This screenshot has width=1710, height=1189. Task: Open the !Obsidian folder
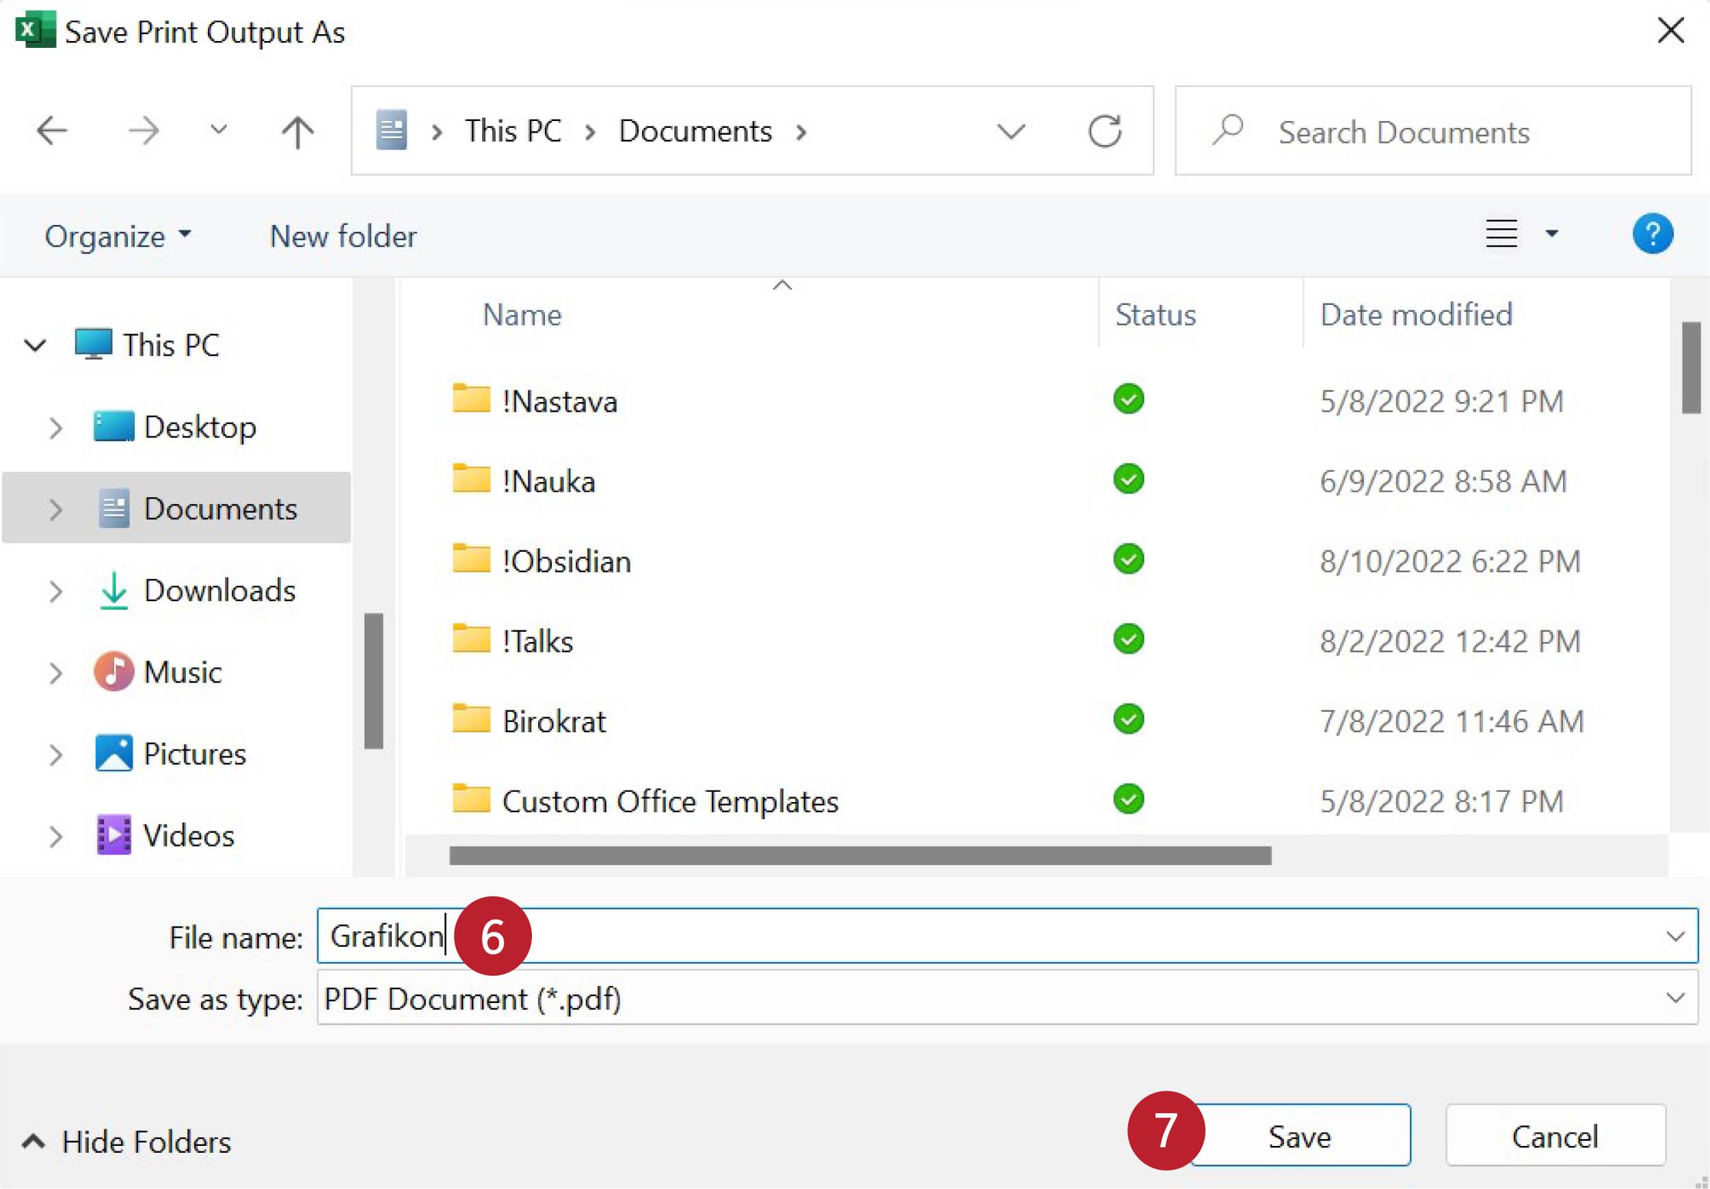pyautogui.click(x=565, y=562)
